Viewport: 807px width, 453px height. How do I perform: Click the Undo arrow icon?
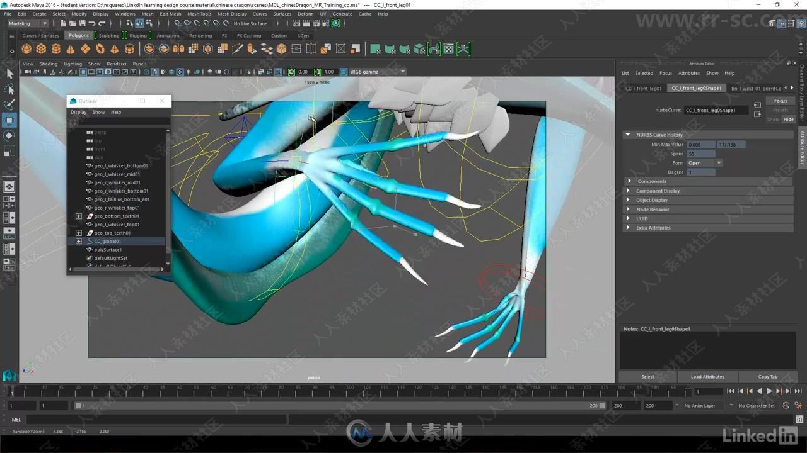click(92, 23)
